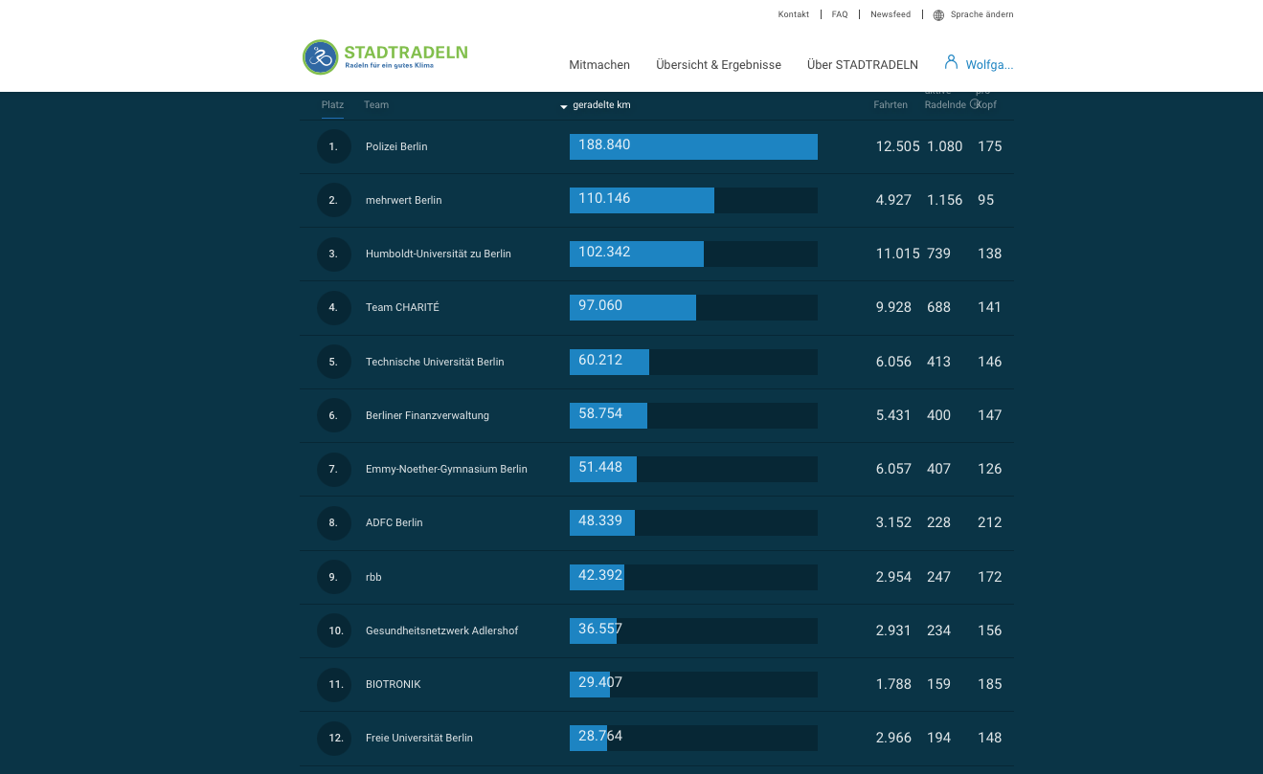Click the 42.392 km value
This screenshot has height=774, width=1263.
click(600, 575)
